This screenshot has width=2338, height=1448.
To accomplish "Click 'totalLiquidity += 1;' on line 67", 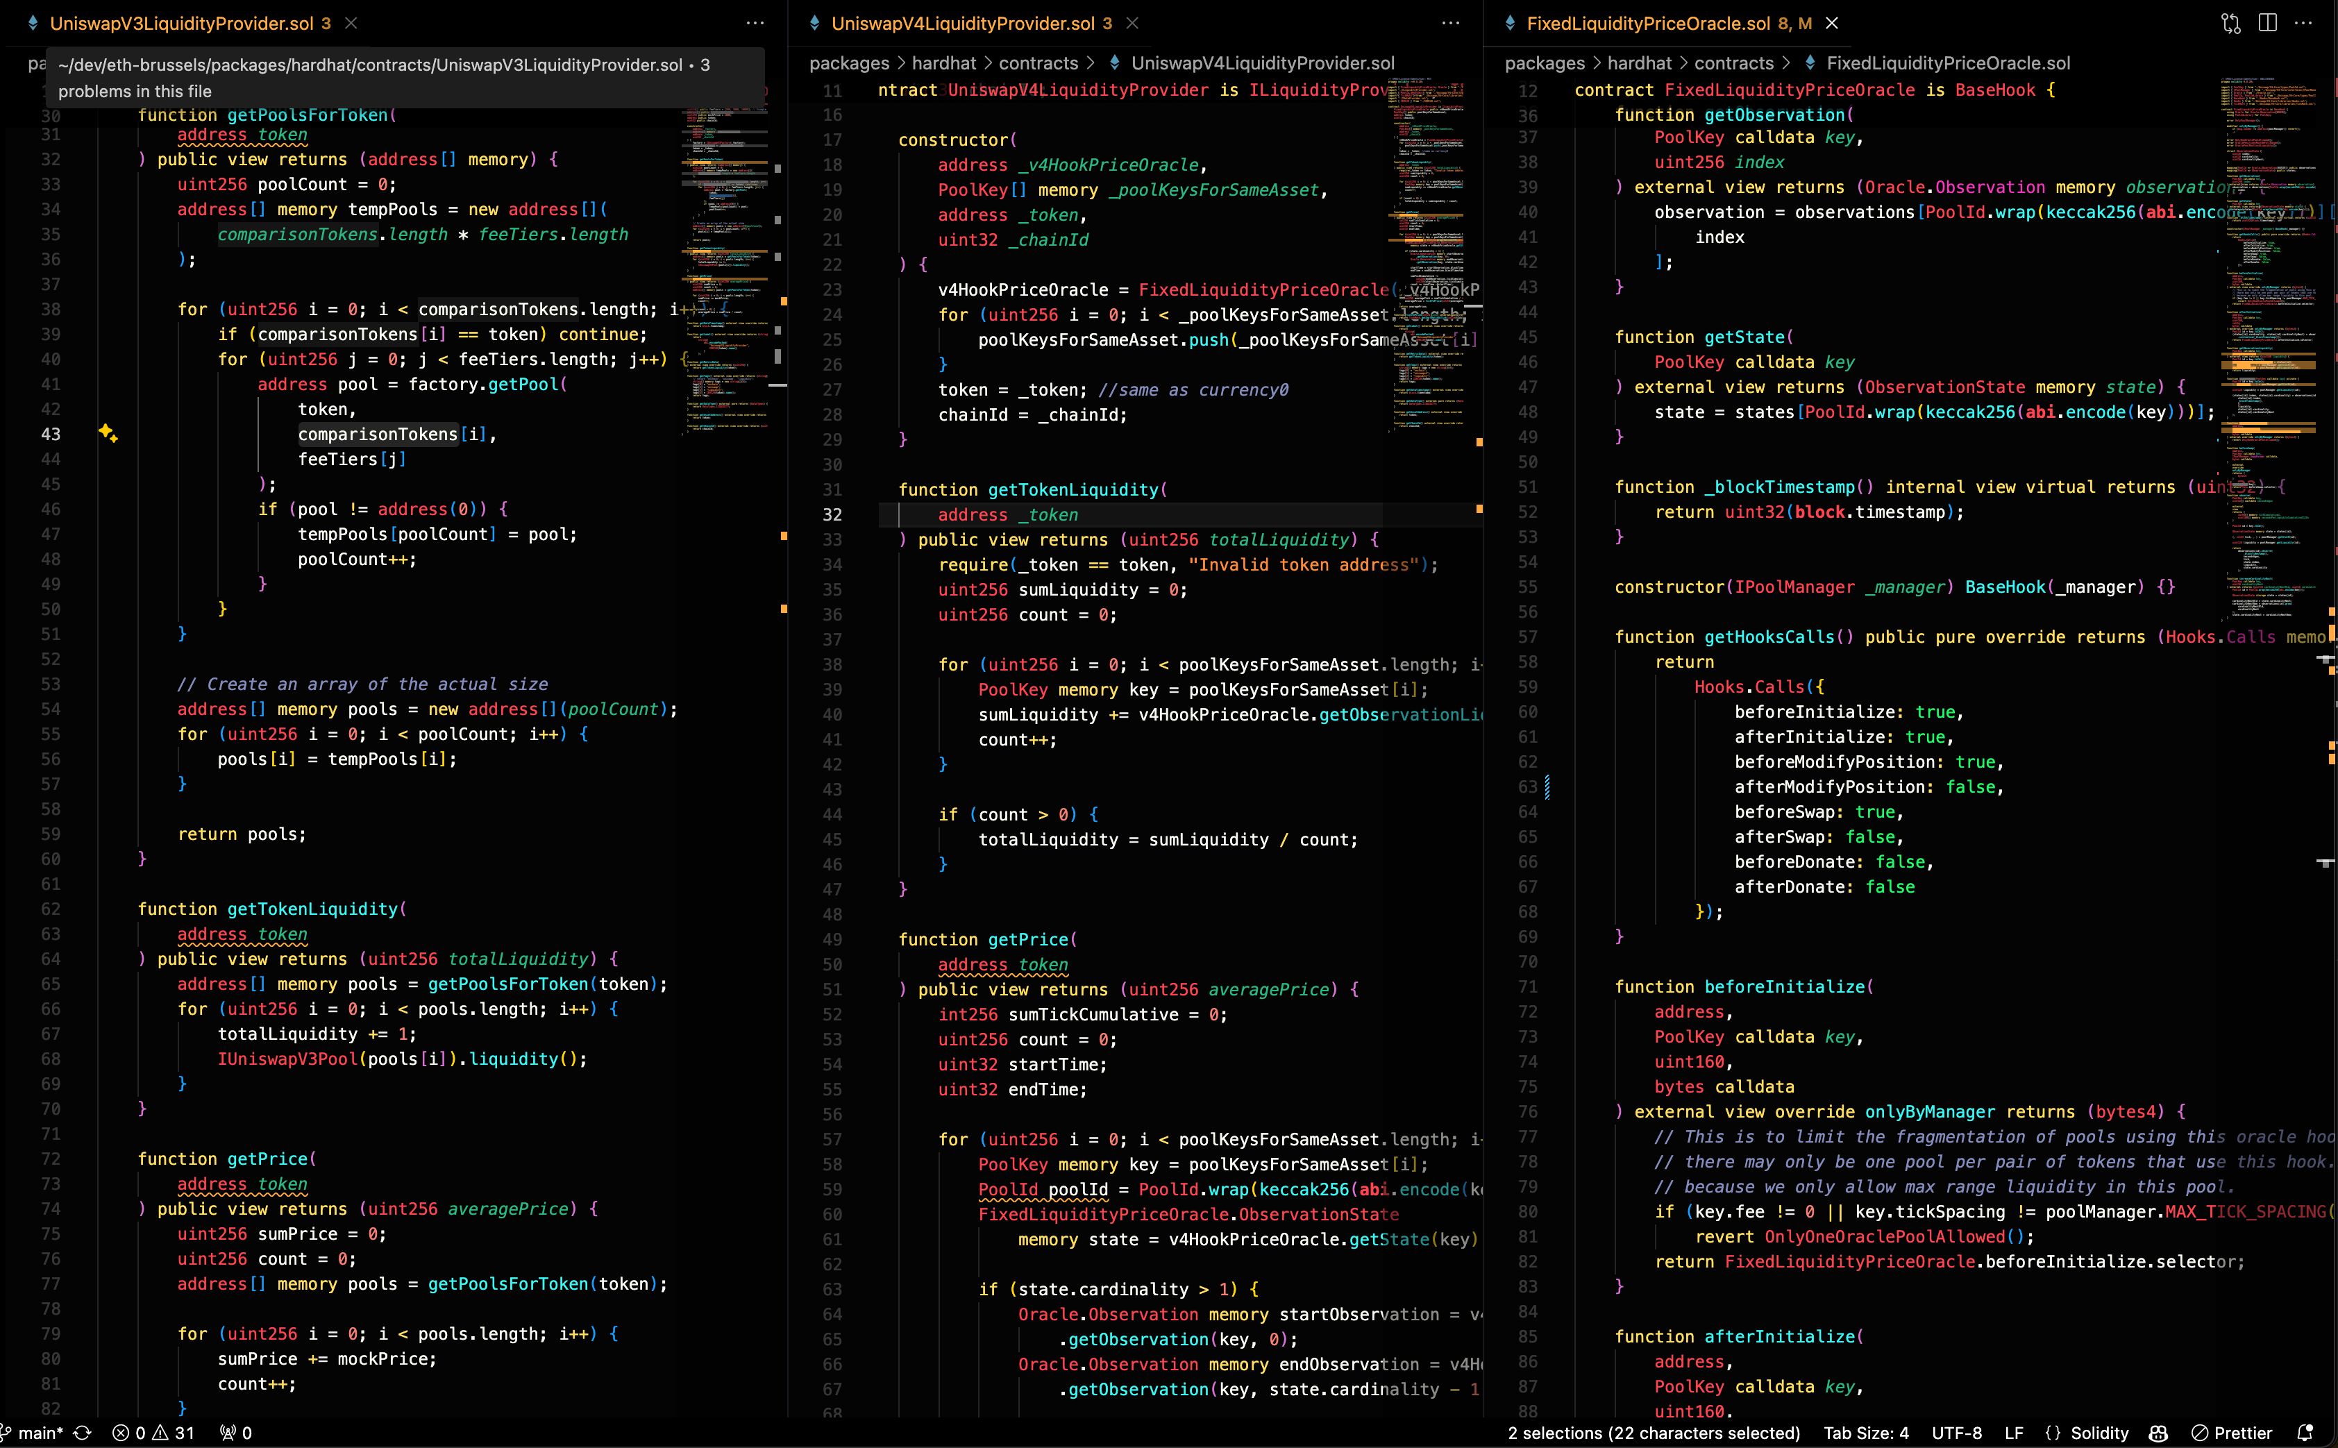I will [317, 1034].
